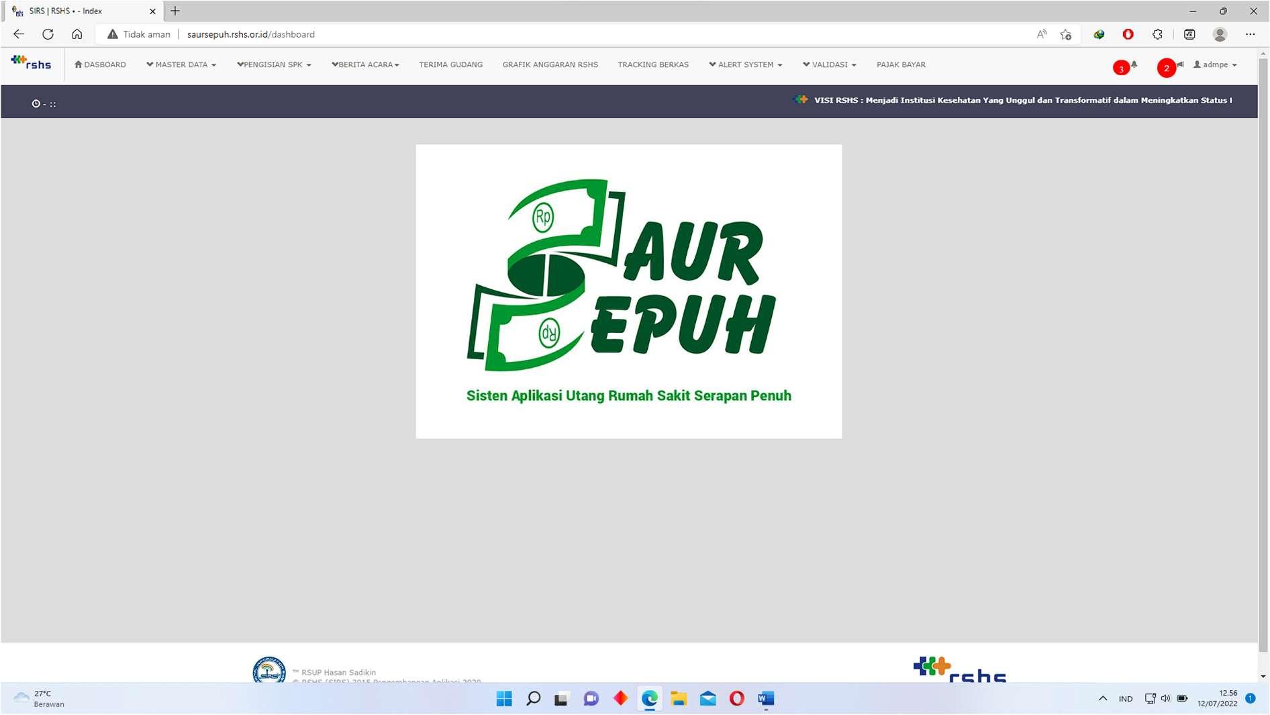Open GRAFIK ANGGARAN RSHS page
This screenshot has height=715, width=1270.
pyautogui.click(x=550, y=64)
